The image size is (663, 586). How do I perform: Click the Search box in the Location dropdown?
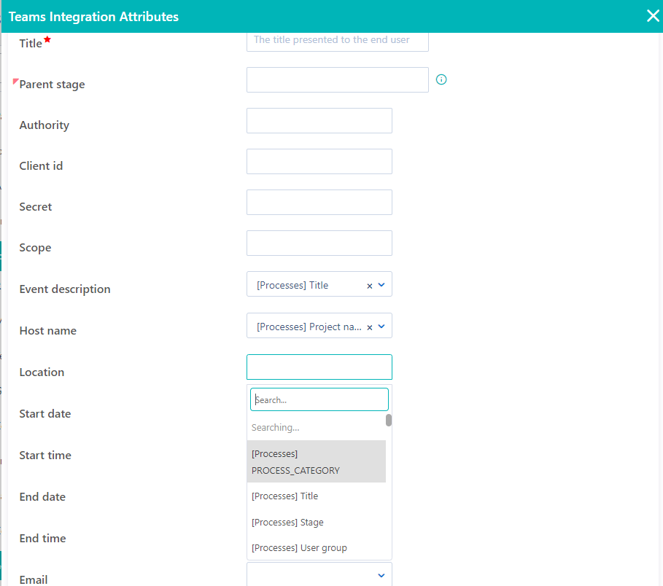(x=319, y=399)
